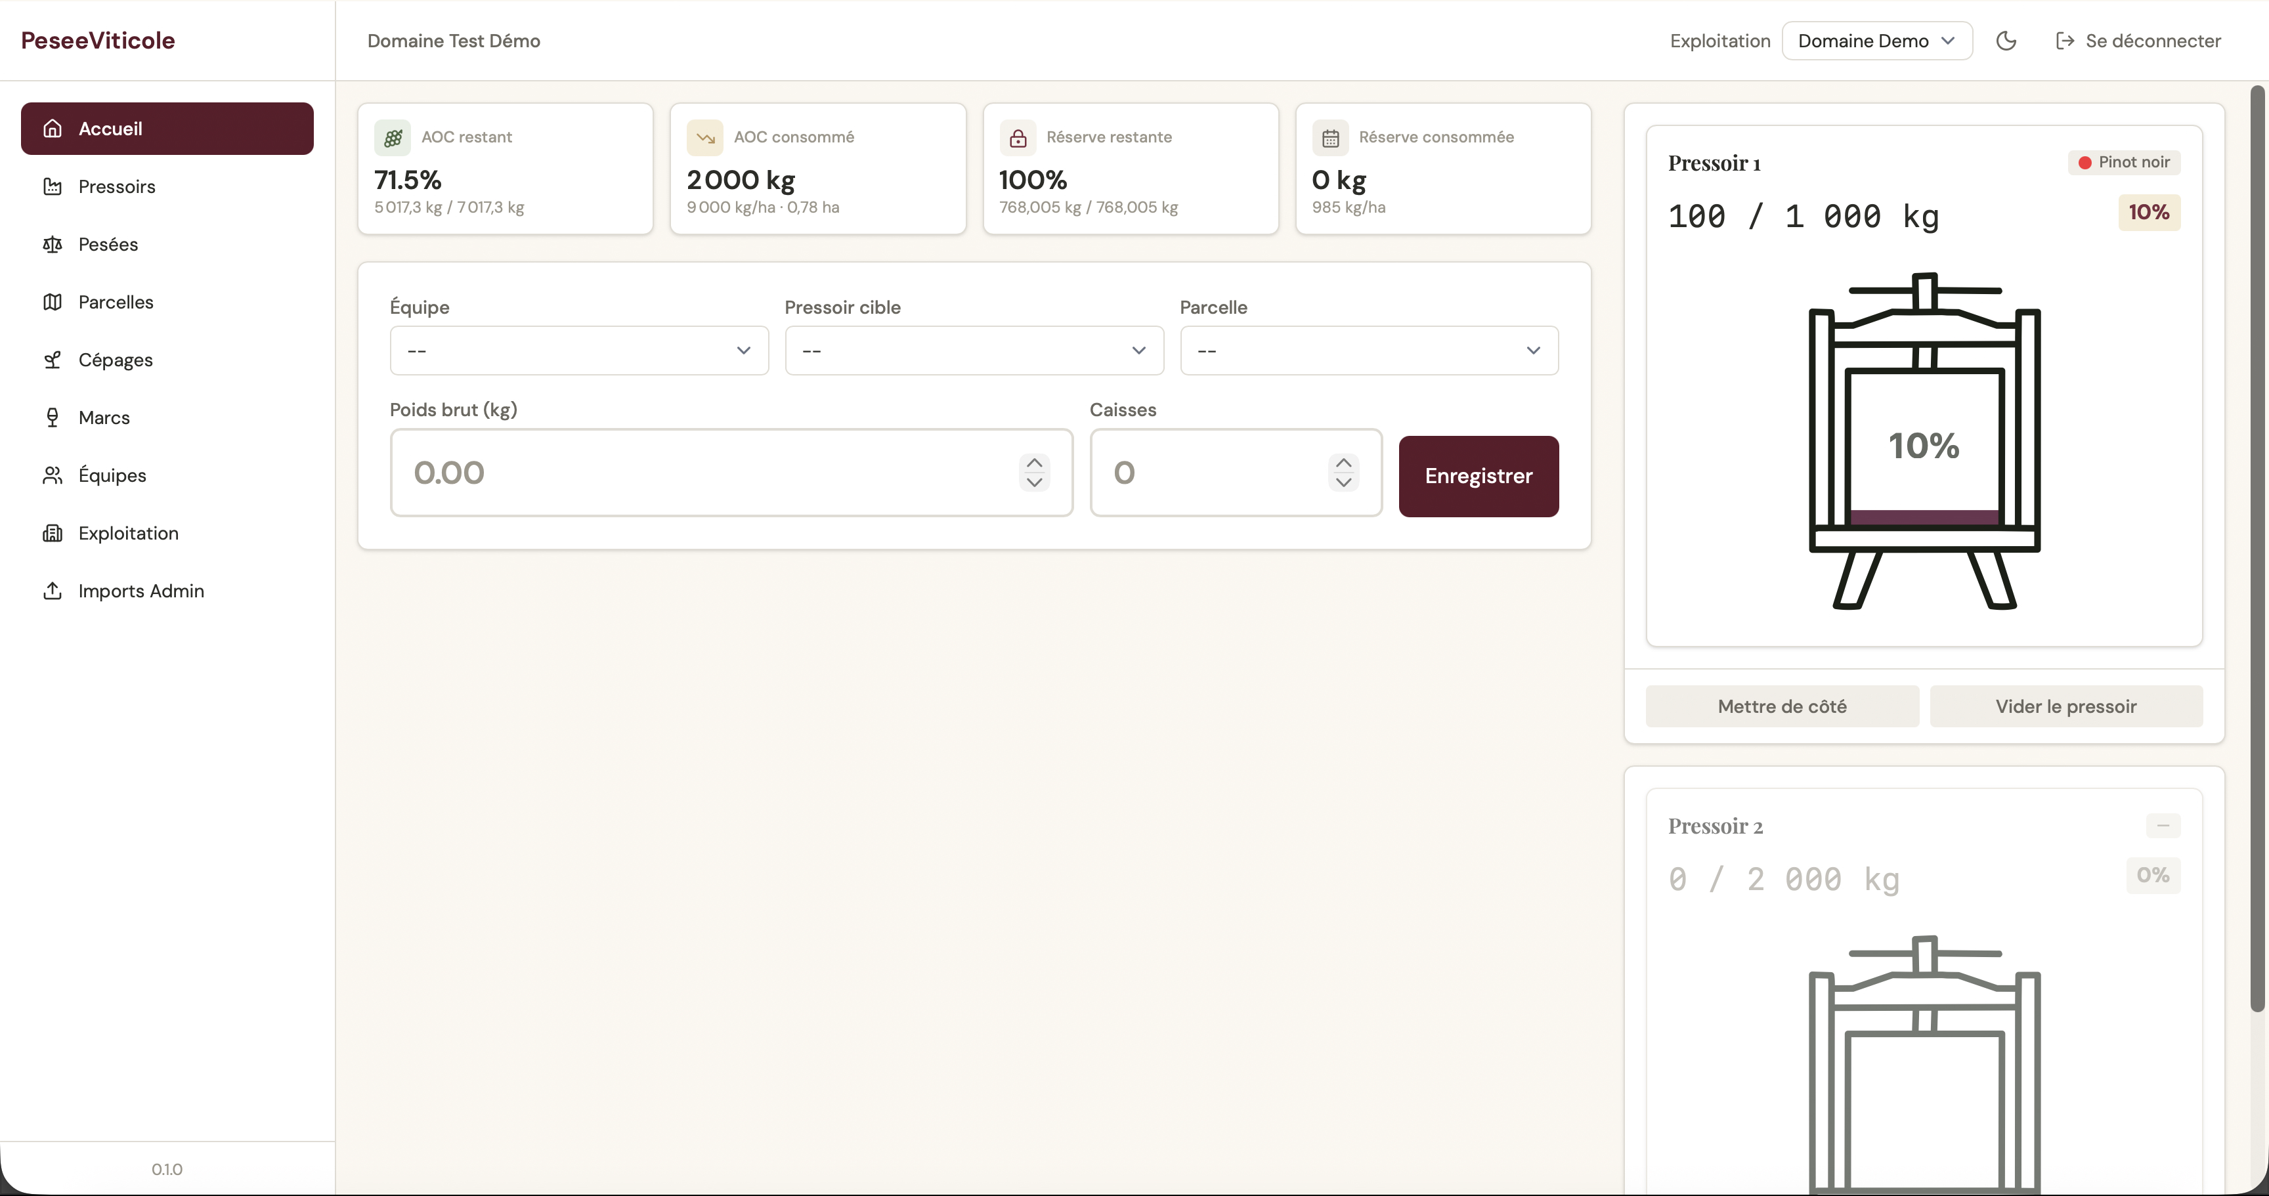Open the Pressoir cible dropdown
The width and height of the screenshot is (2269, 1196).
(x=974, y=351)
